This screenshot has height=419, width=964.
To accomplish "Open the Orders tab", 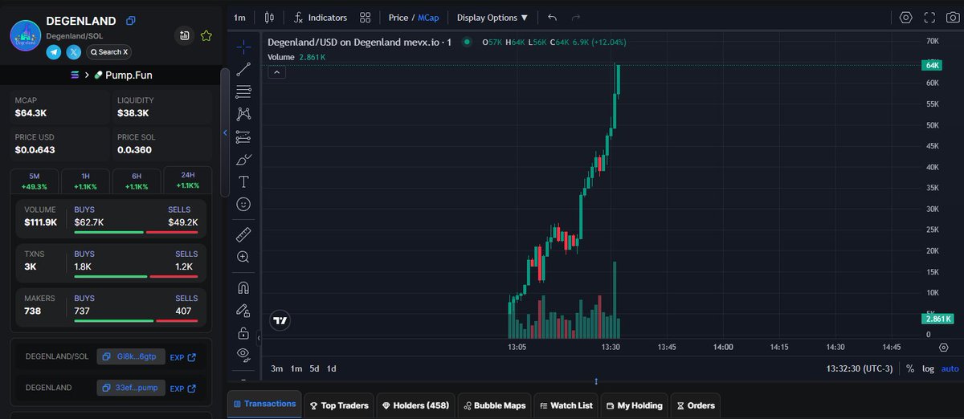I will (x=695, y=405).
